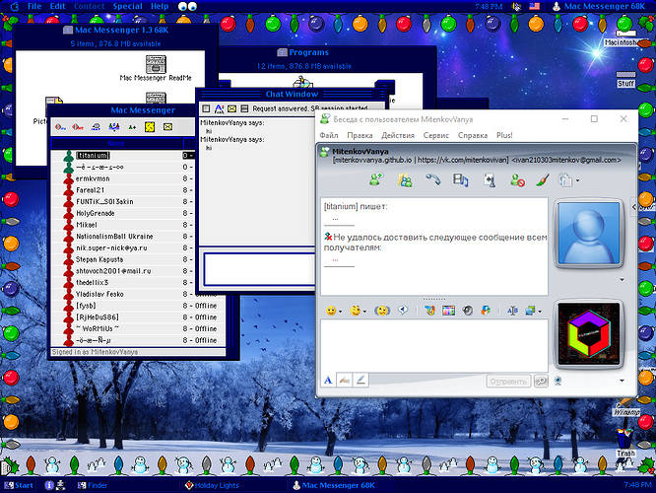Click the message input box in Chat Window
The height and width of the screenshot is (493, 656).
coord(259,268)
